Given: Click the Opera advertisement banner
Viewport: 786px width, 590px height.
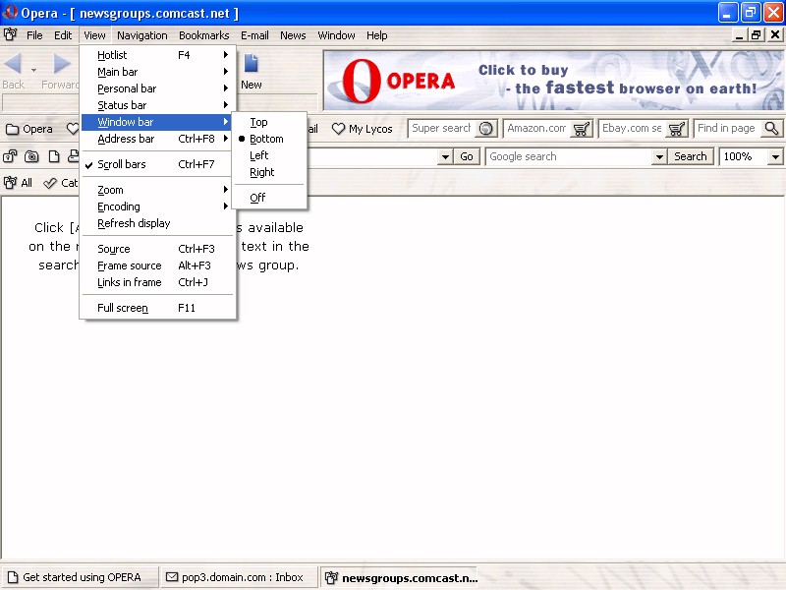Looking at the screenshot, I should [x=553, y=81].
